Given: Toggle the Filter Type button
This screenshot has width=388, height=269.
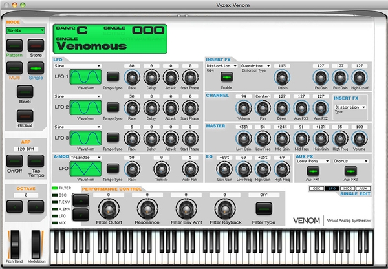Looking at the screenshot, I should (264, 209).
